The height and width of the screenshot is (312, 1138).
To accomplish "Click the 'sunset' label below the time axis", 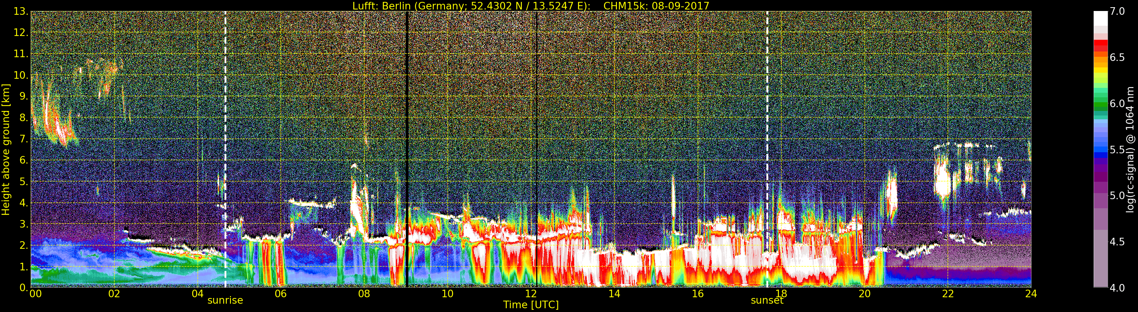I will point(767,301).
